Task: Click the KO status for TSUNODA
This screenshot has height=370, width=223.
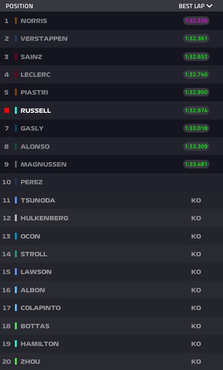Action: (x=196, y=200)
